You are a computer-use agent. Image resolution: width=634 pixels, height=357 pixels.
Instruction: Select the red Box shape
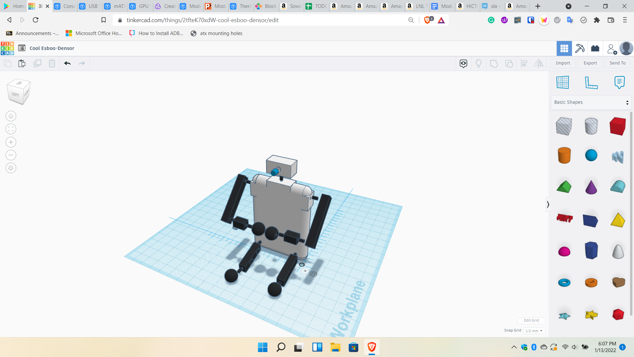click(617, 126)
